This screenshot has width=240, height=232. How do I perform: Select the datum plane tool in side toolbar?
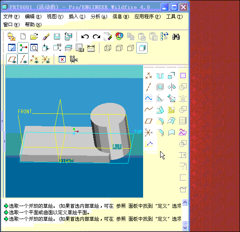(x=148, y=121)
